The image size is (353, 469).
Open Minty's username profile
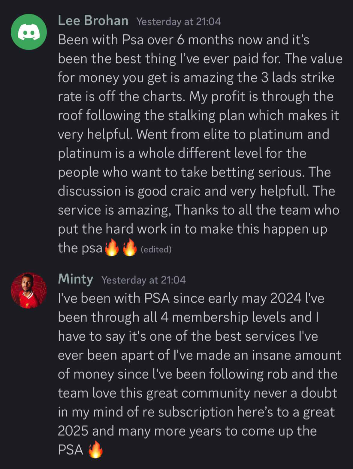tap(75, 279)
